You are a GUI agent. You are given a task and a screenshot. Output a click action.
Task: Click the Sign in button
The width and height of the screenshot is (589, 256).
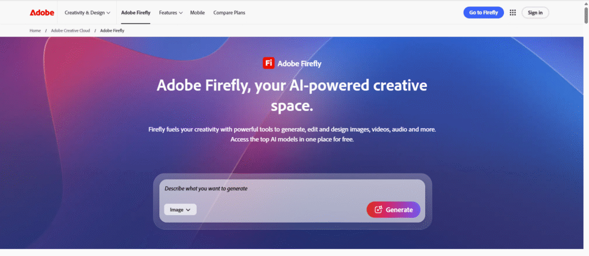[x=535, y=13]
